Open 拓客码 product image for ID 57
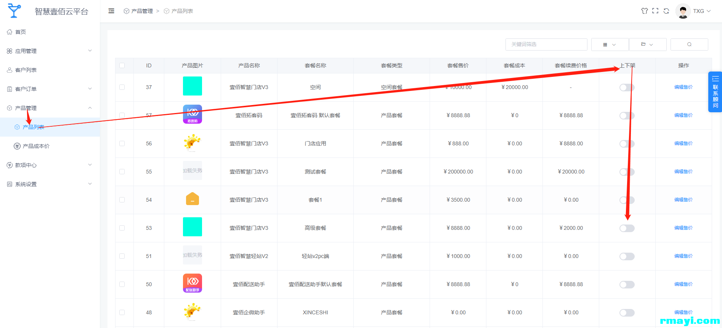The width and height of the screenshot is (722, 328). (193, 114)
